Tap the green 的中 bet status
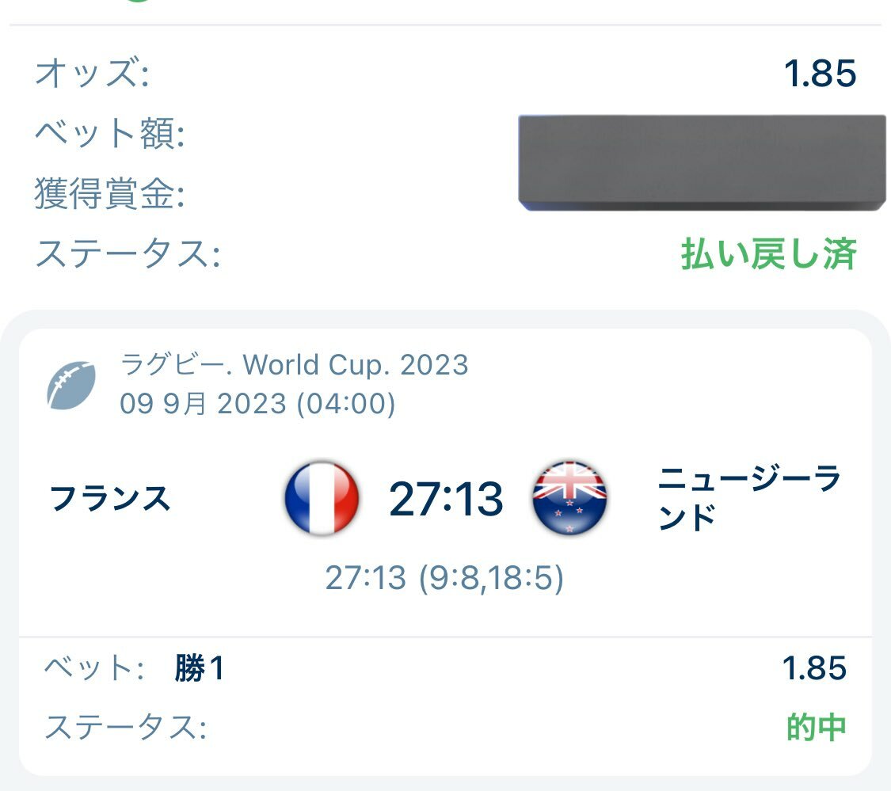 click(816, 727)
